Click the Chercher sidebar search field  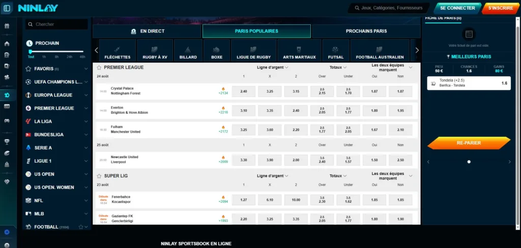tap(57, 24)
